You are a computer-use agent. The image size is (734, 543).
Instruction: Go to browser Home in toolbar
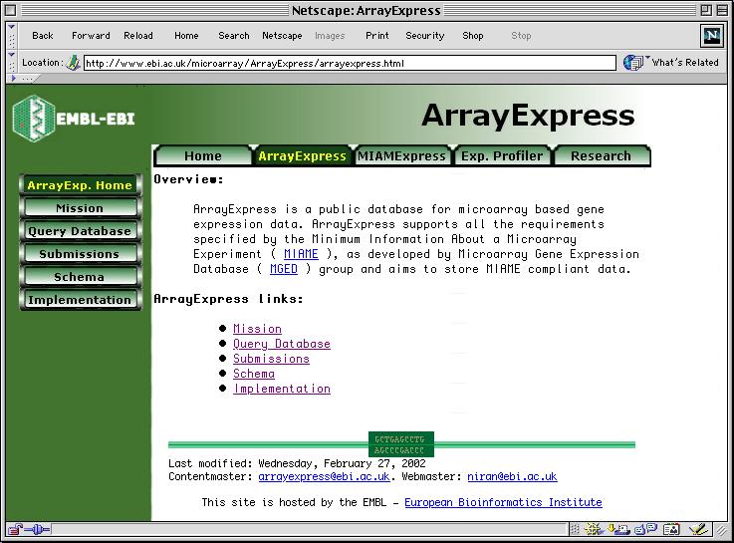coord(186,36)
